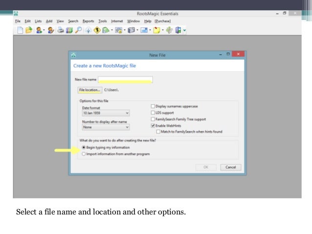Click the New file name input field
Viewport: 312px width, 234px height.
[125, 80]
